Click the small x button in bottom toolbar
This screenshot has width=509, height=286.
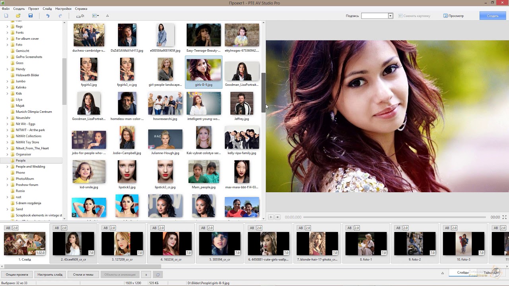click(x=146, y=274)
